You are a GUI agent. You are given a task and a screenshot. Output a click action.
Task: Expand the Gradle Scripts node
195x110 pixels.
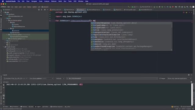pos(3,47)
